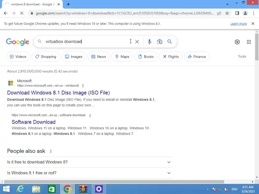Viewport: 259px width, 194px height.
Task: Open the network tray icon
Action: 220,189
